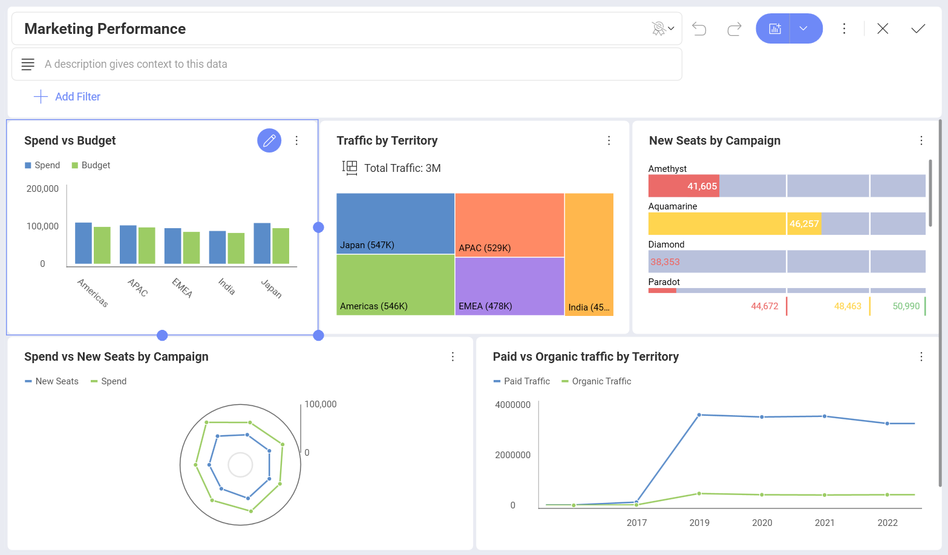Confirm edits with the checkmark icon

coord(918,28)
